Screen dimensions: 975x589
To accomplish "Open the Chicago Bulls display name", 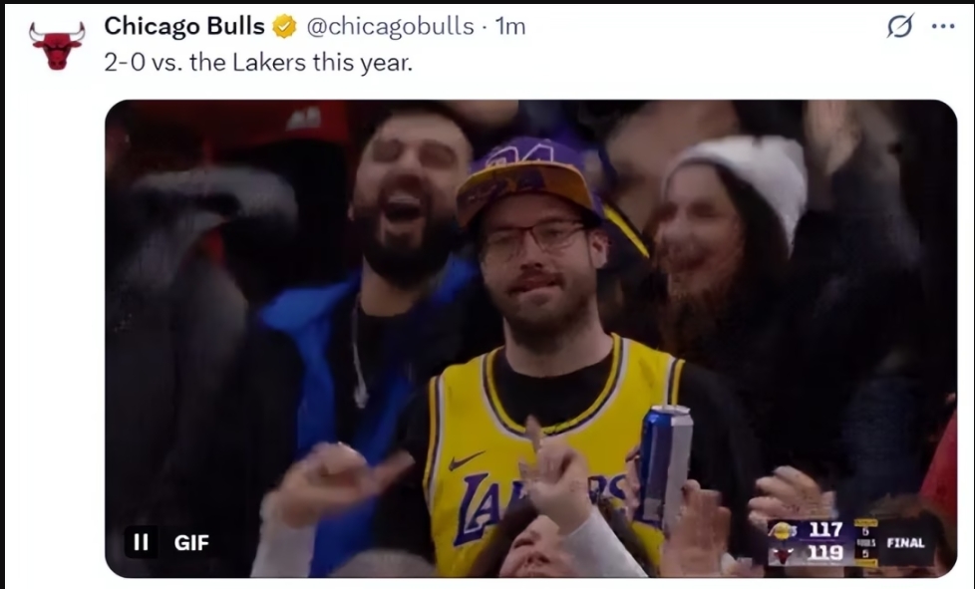I will point(184,26).
